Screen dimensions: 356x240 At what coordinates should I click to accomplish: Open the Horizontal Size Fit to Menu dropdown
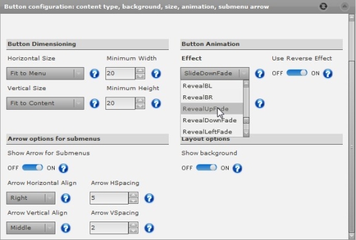click(x=45, y=74)
